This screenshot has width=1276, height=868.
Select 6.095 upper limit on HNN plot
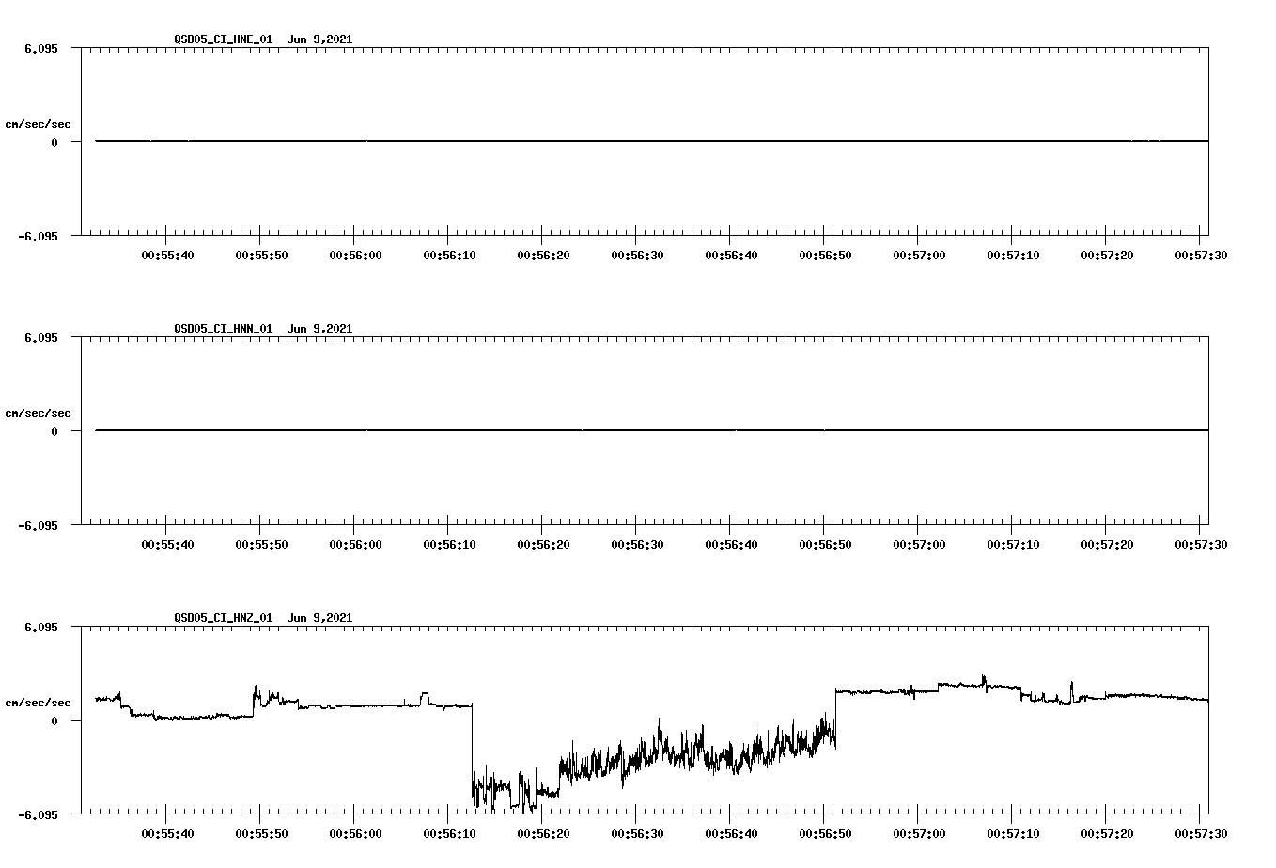(41, 338)
